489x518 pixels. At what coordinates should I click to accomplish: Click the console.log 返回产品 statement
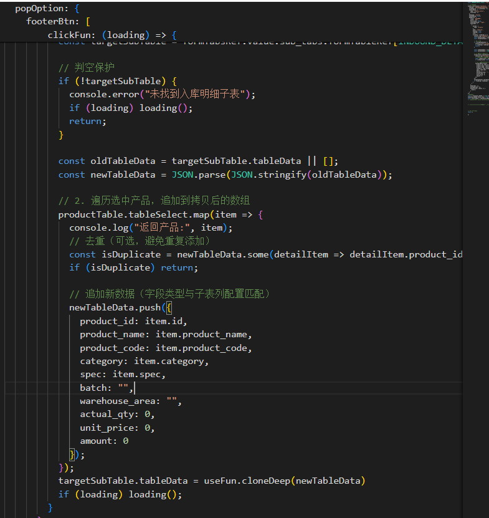(150, 228)
